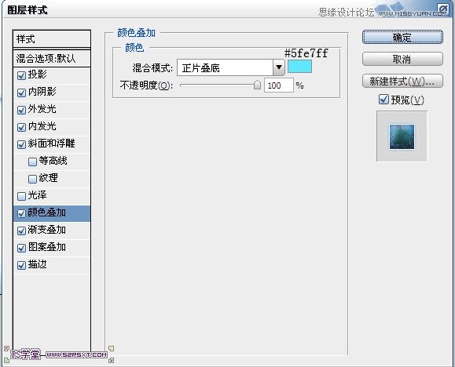Uncheck the 斜面和浮雕 checkbox
The width and height of the screenshot is (455, 367).
(x=21, y=144)
